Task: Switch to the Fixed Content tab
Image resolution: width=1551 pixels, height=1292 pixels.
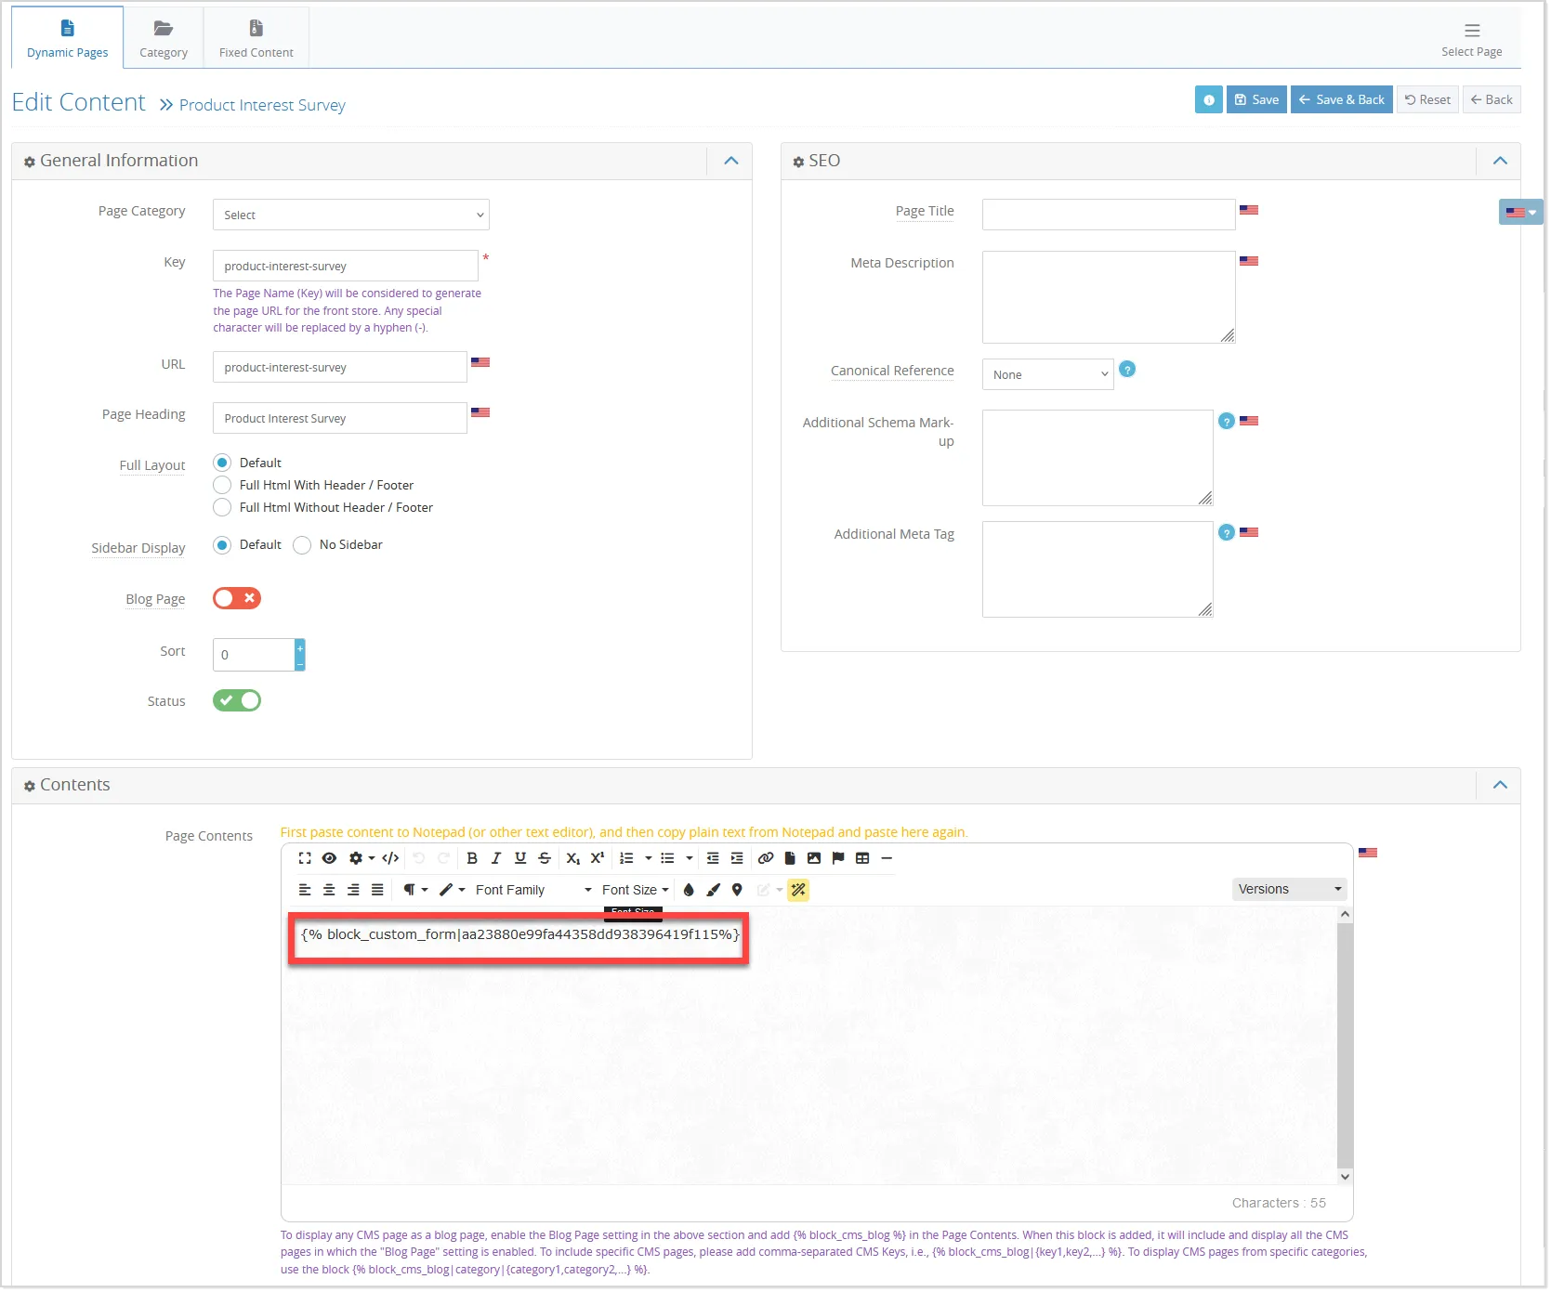Action: click(x=256, y=39)
